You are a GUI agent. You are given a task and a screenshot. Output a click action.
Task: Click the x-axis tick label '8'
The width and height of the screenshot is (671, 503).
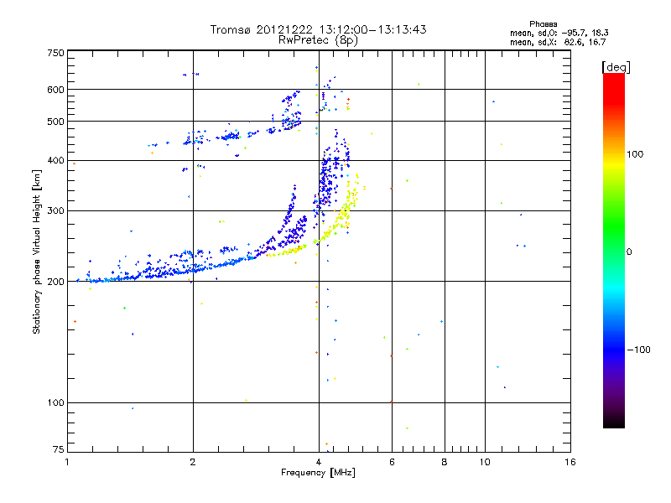(445, 462)
